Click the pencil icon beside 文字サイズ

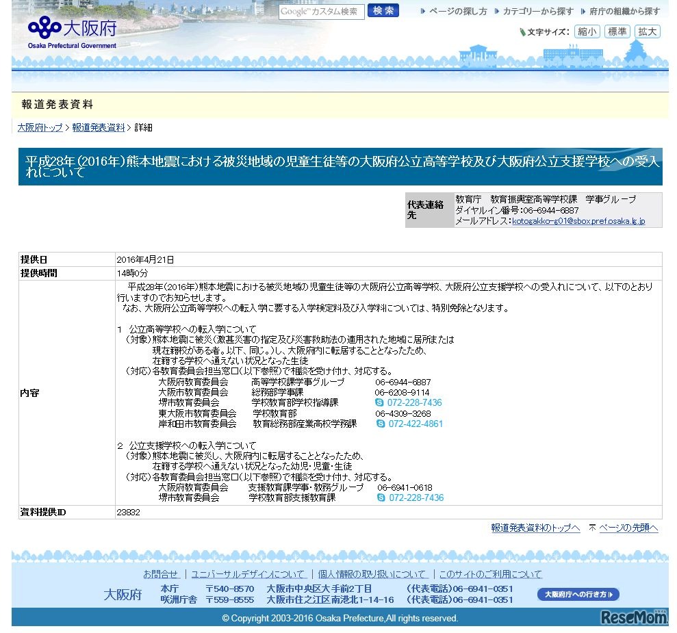[x=522, y=31]
